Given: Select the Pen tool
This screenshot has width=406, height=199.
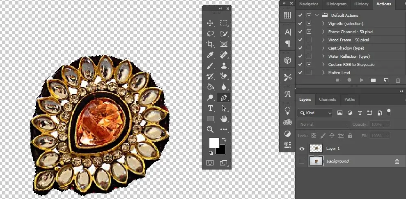Looking at the screenshot, I should point(224,97).
